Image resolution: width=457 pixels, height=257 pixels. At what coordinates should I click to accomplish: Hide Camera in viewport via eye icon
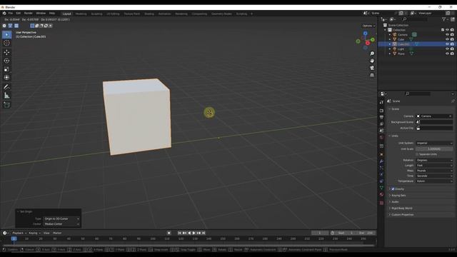coord(447,35)
